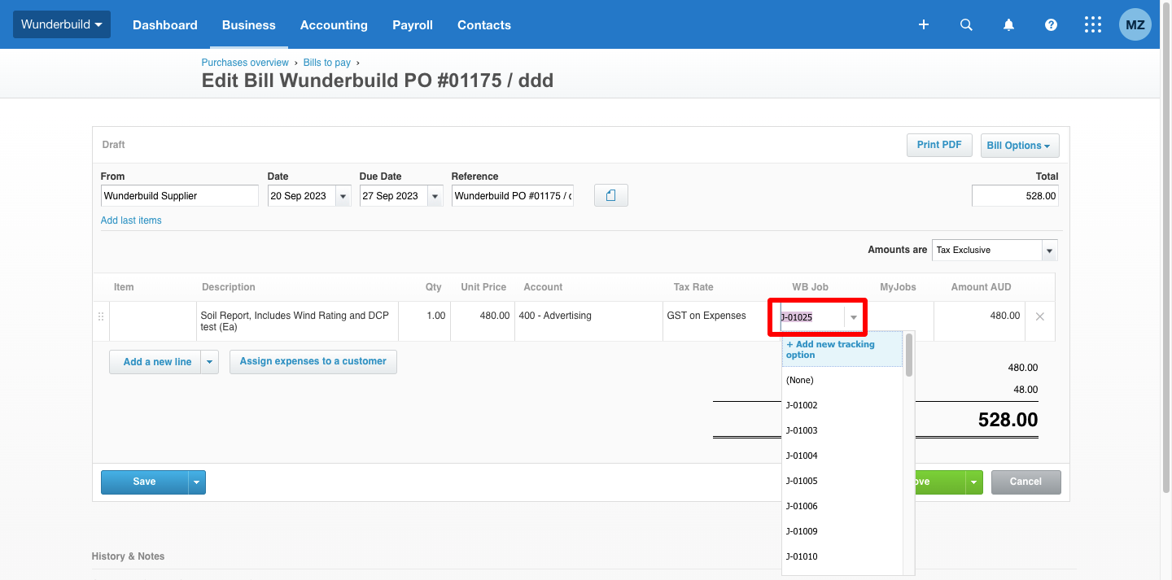Screen dimensions: 1172x580
Task: Click the Amount AUD cell 480.00
Action: 979,321
